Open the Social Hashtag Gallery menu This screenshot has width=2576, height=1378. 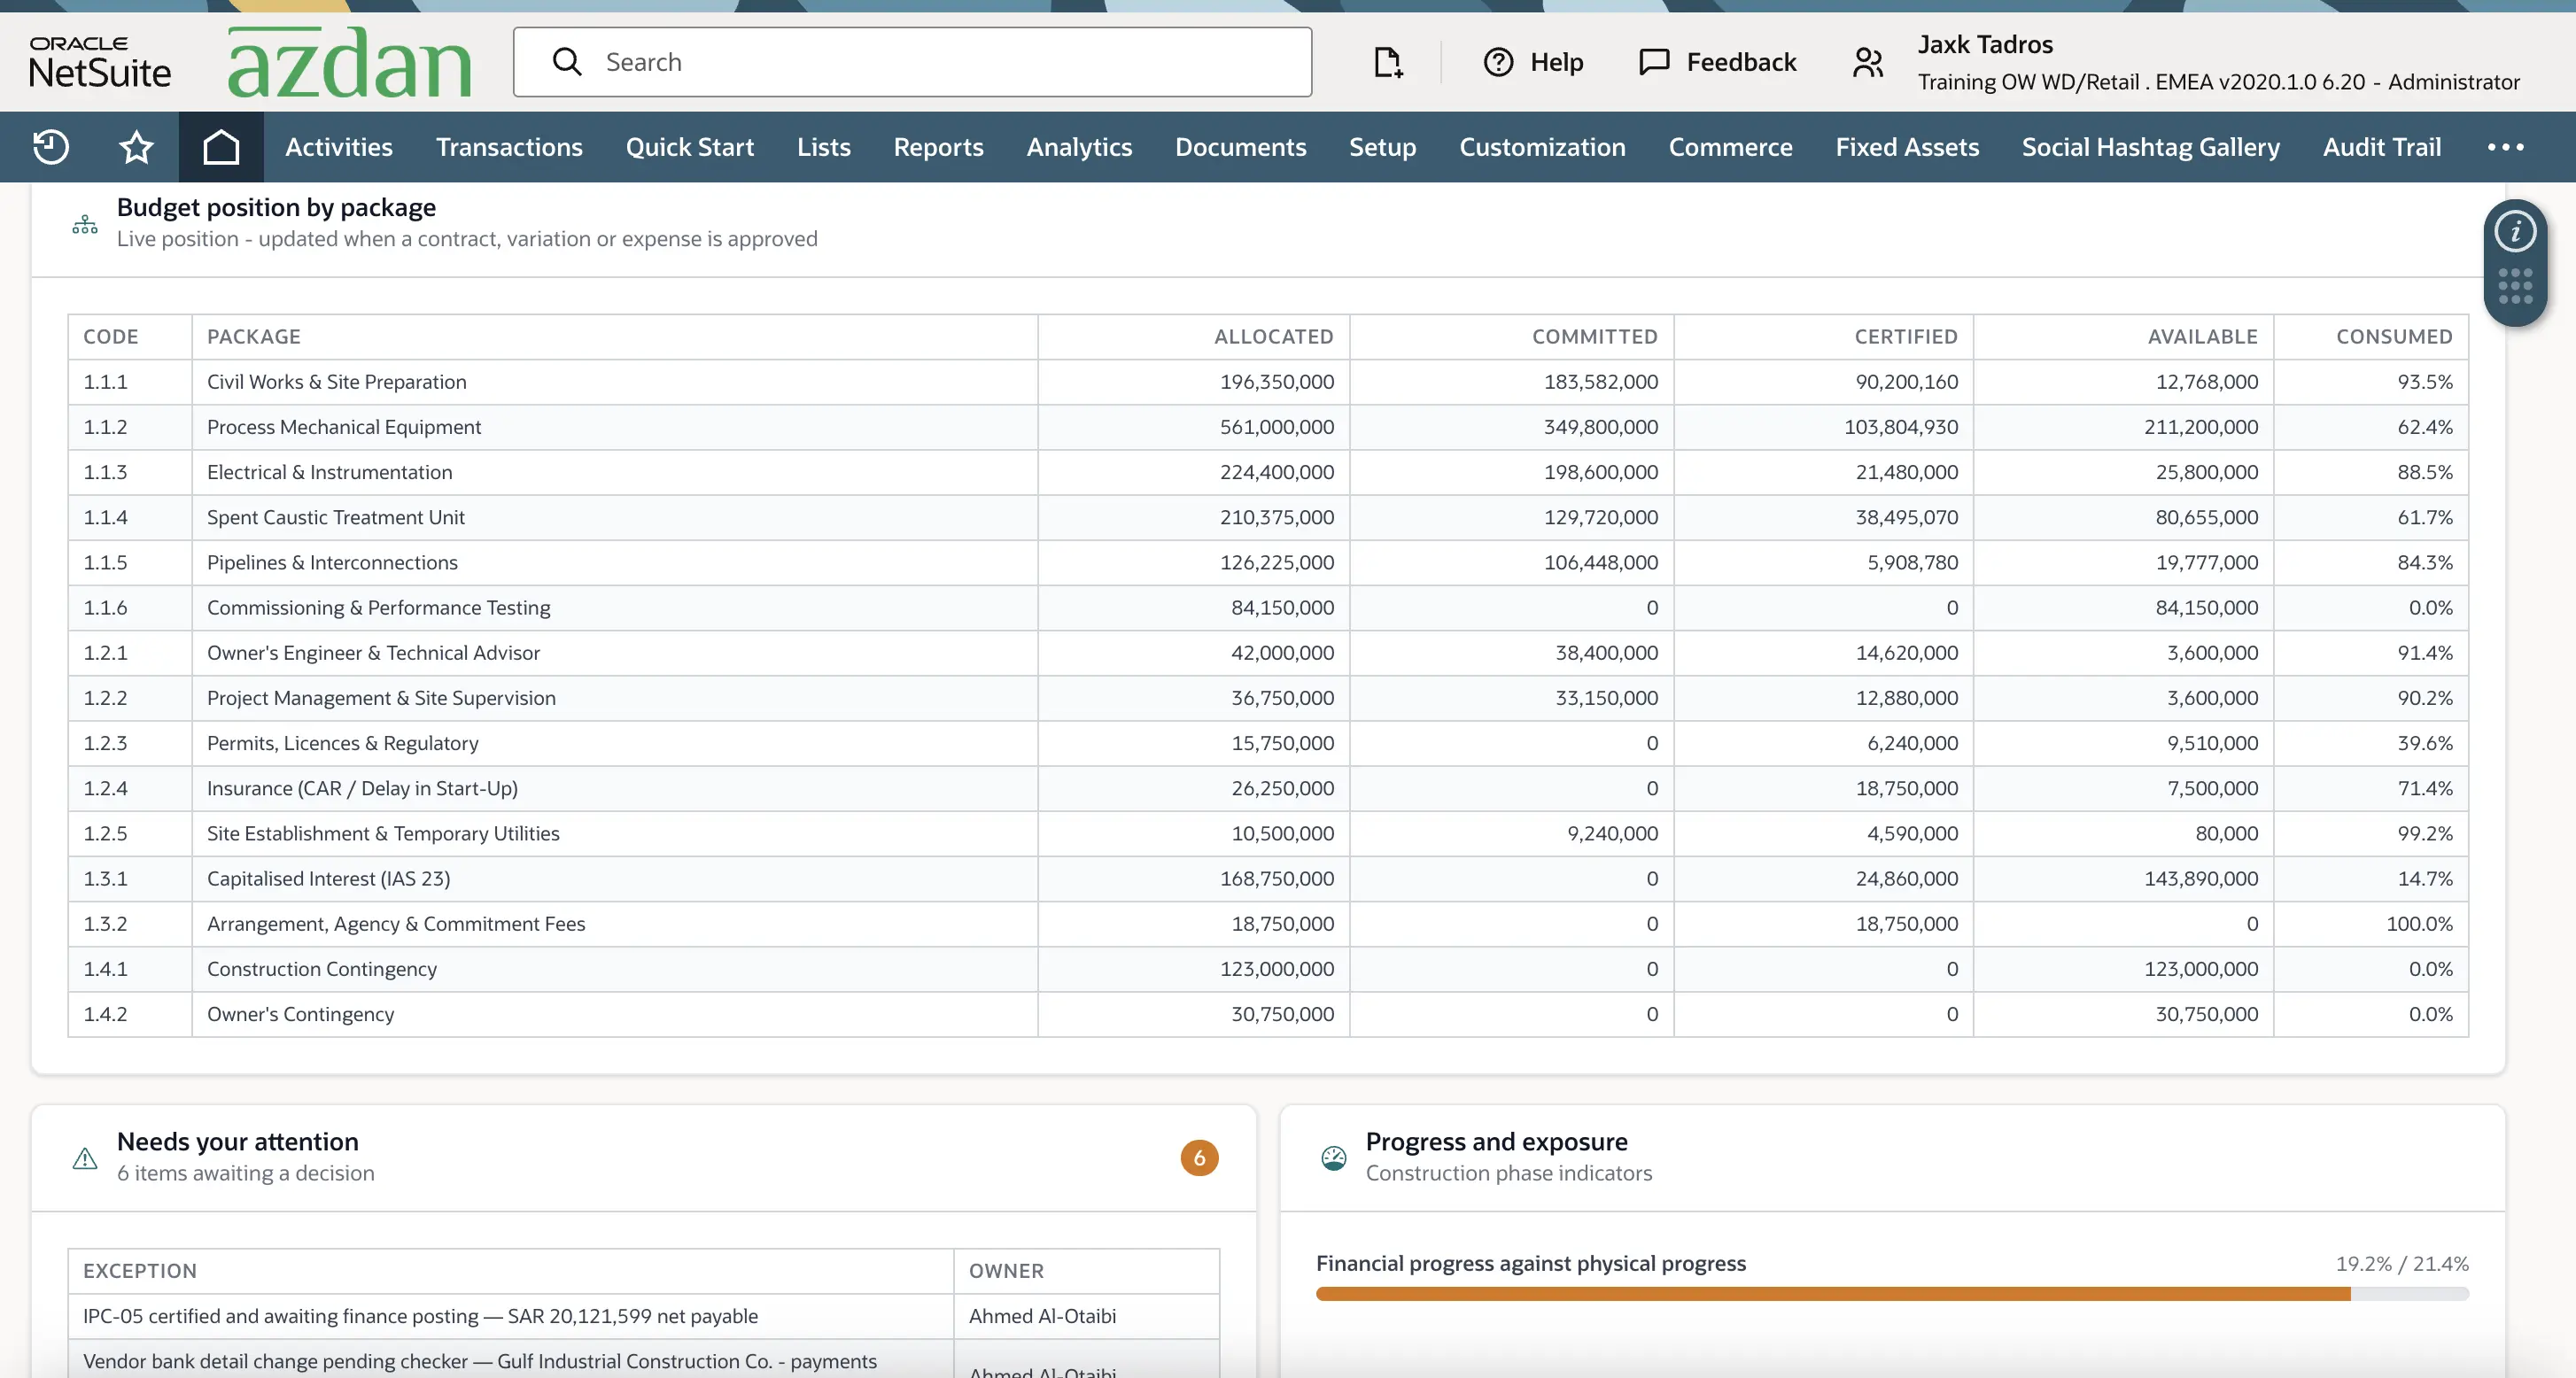coord(2151,147)
